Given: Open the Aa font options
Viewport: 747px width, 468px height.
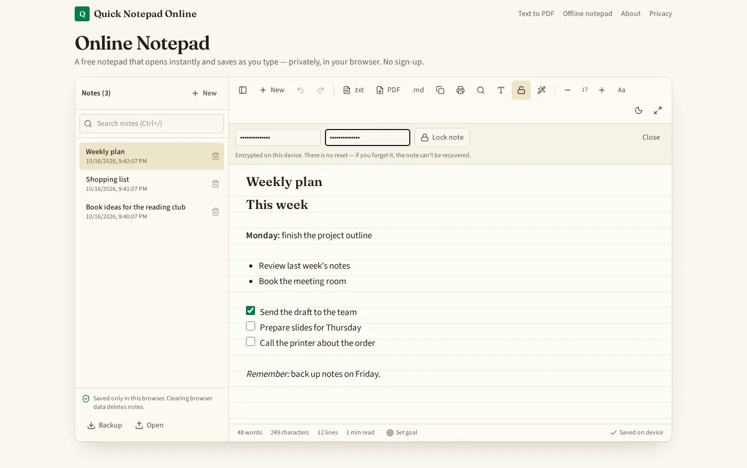Looking at the screenshot, I should point(622,90).
